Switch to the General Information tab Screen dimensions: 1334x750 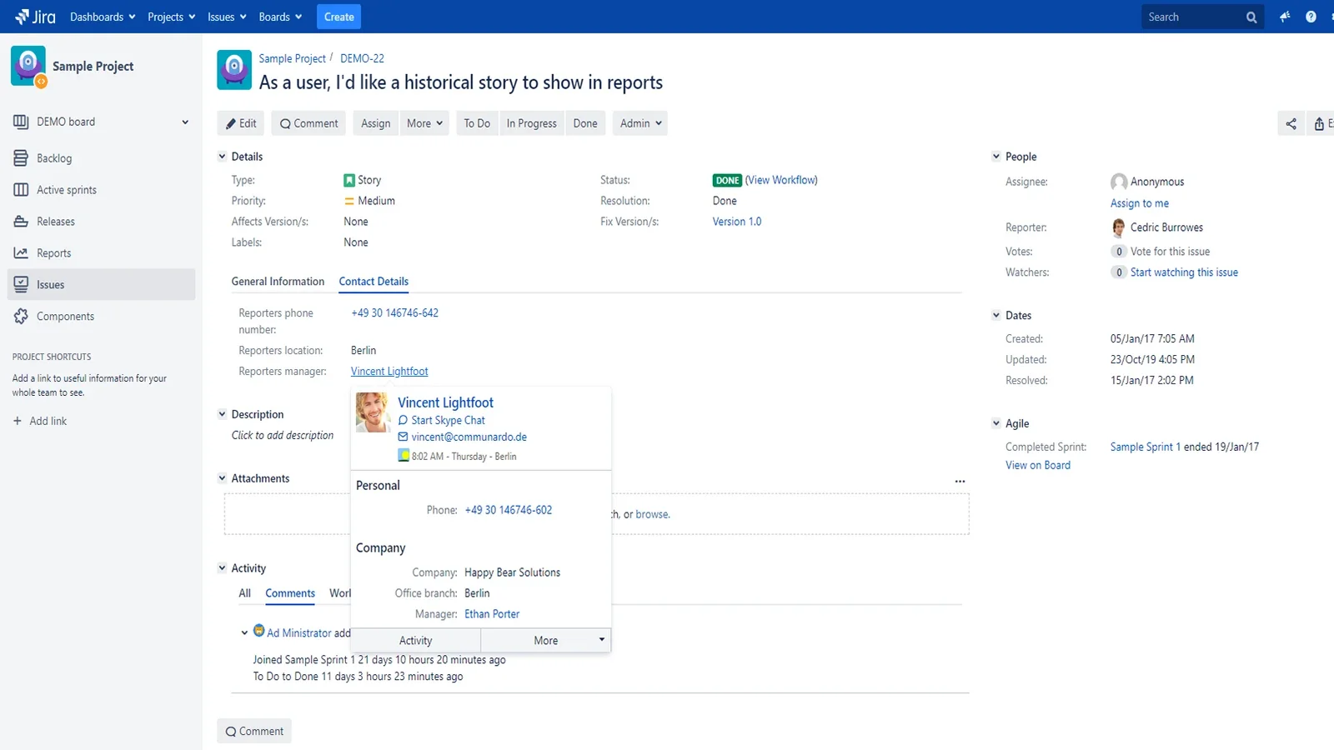point(278,282)
